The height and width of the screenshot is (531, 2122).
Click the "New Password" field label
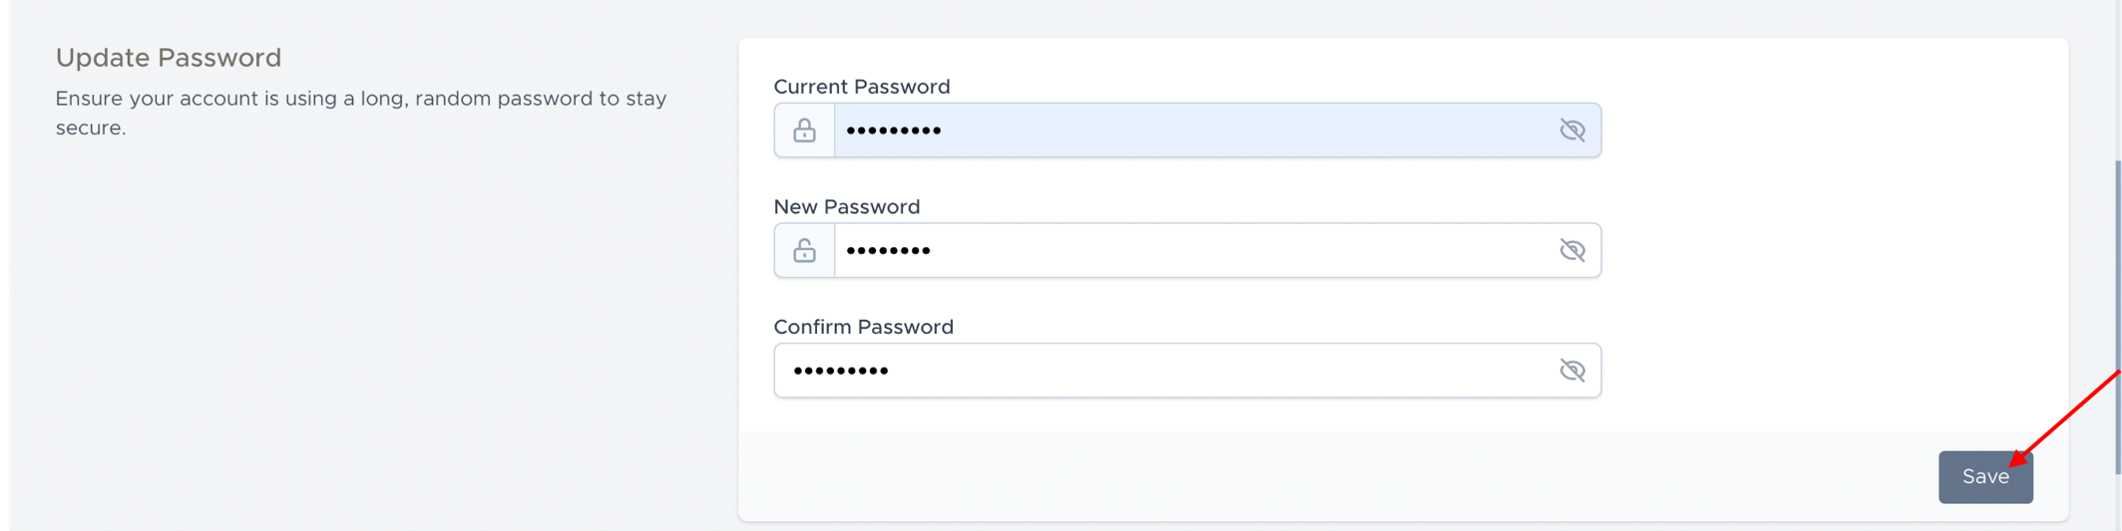[x=847, y=207]
